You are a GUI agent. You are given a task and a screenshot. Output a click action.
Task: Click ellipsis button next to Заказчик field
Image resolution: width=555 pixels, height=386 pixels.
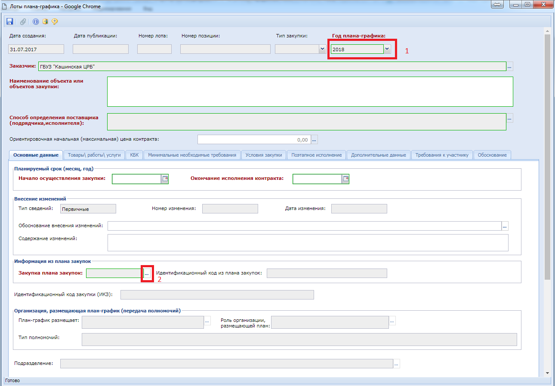(x=510, y=67)
